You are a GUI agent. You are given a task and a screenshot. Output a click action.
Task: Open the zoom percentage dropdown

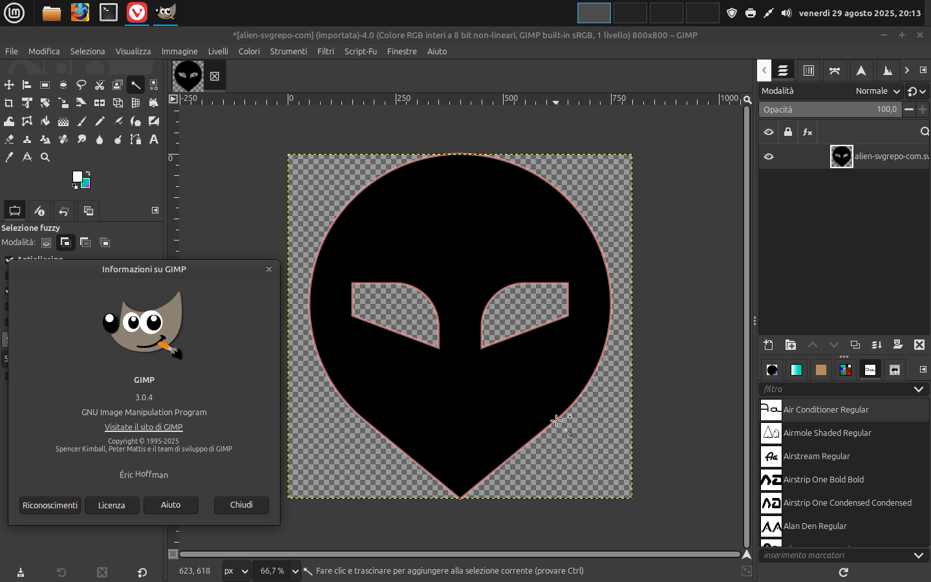tap(295, 571)
